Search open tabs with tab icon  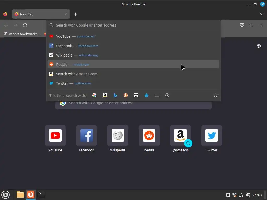(157, 95)
